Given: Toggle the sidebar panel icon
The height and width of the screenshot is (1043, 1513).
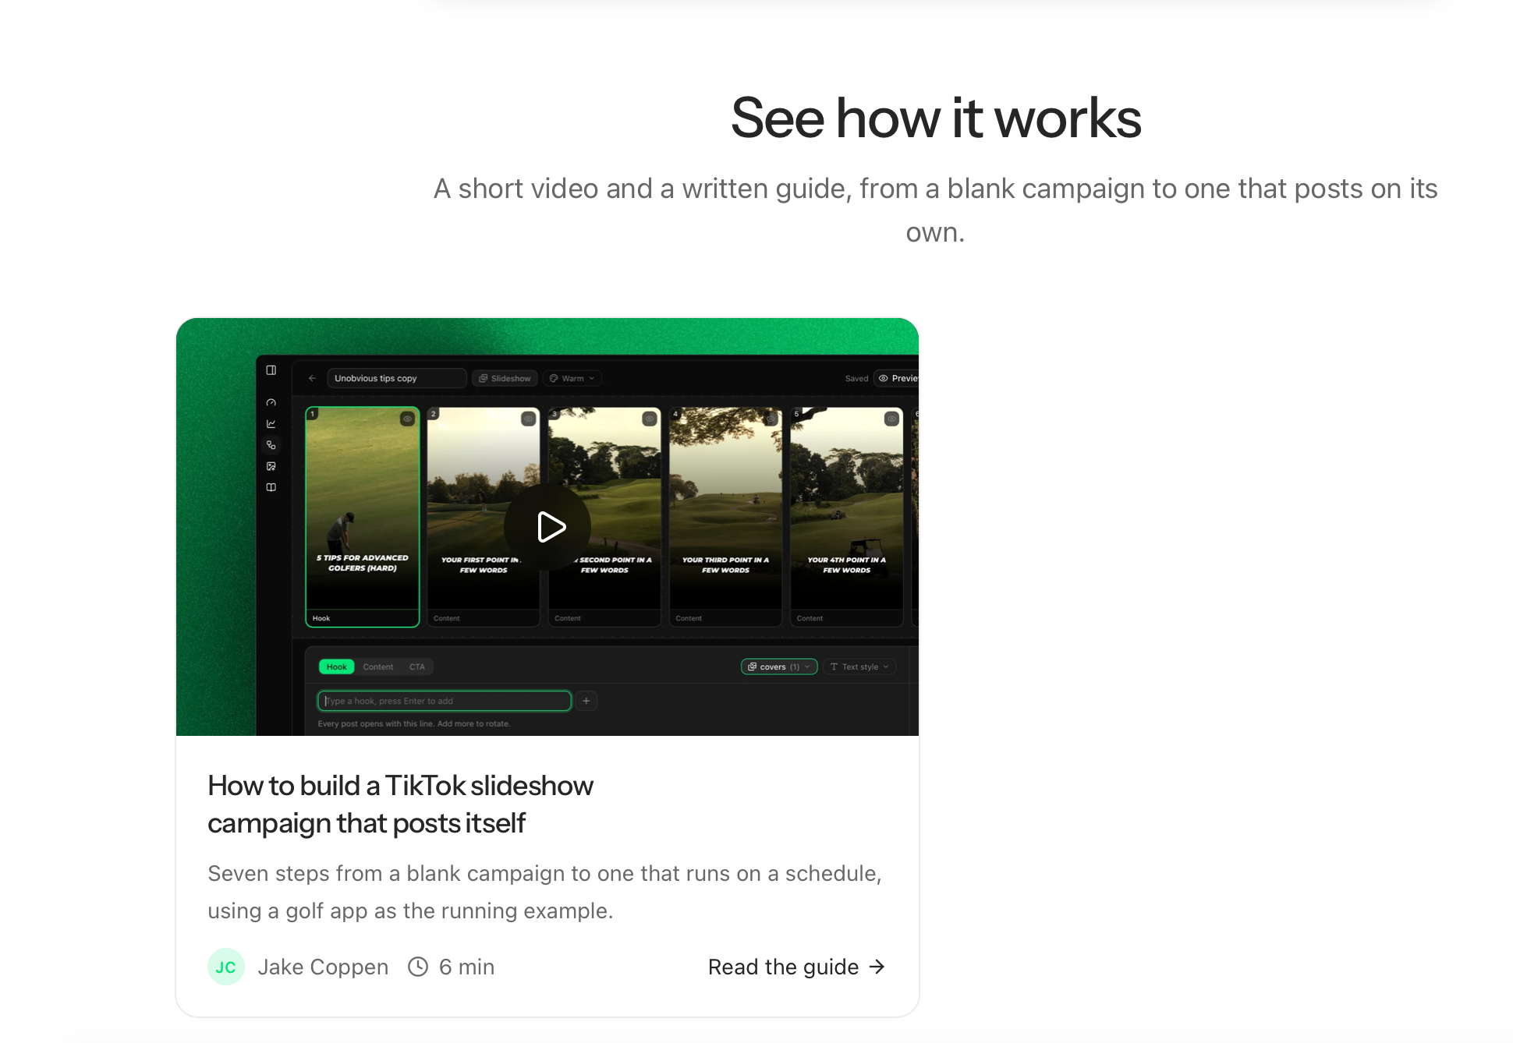Looking at the screenshot, I should pyautogui.click(x=271, y=370).
